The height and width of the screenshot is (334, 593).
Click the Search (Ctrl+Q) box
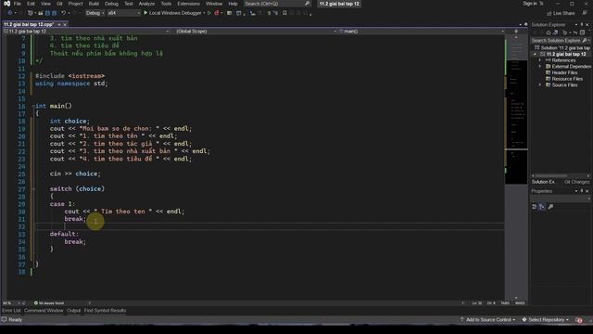277,4
